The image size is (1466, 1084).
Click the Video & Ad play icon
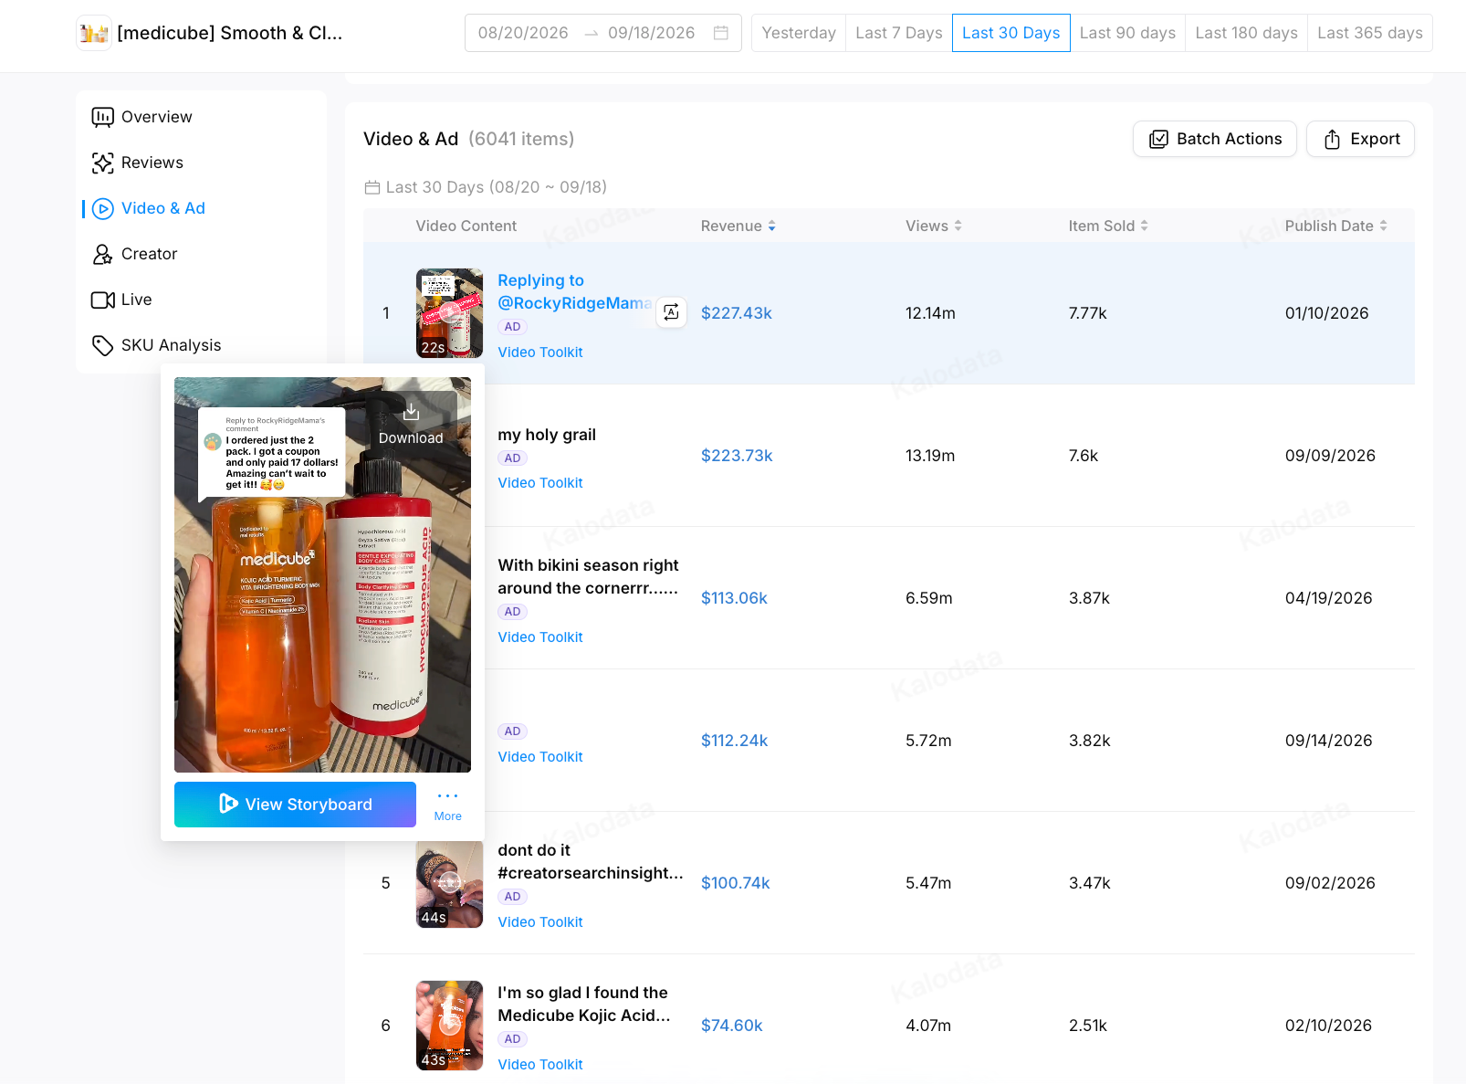[103, 208]
